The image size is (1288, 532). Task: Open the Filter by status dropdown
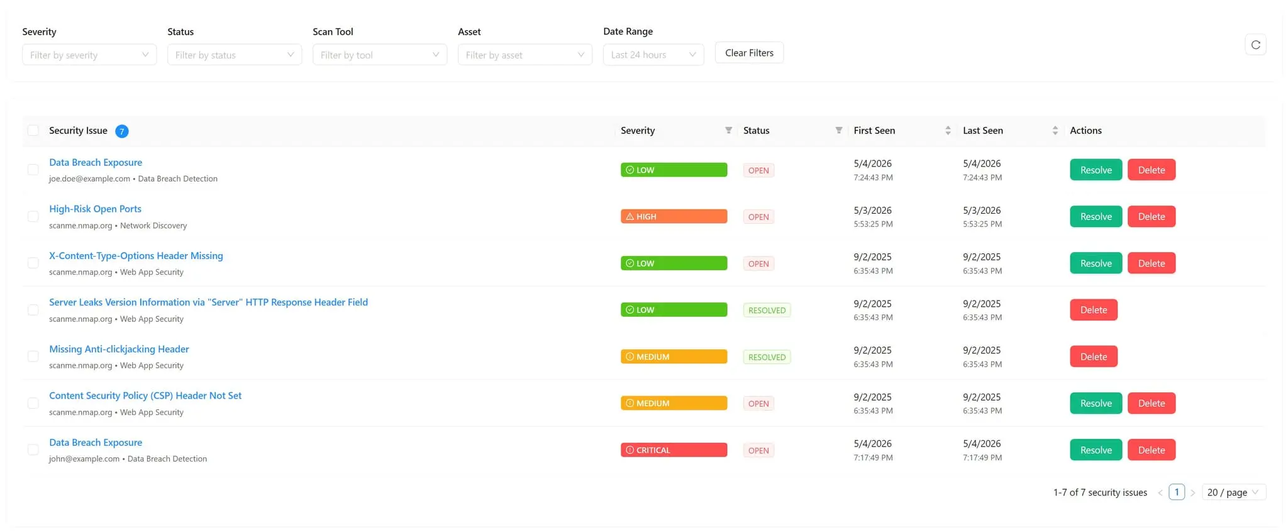tap(235, 55)
